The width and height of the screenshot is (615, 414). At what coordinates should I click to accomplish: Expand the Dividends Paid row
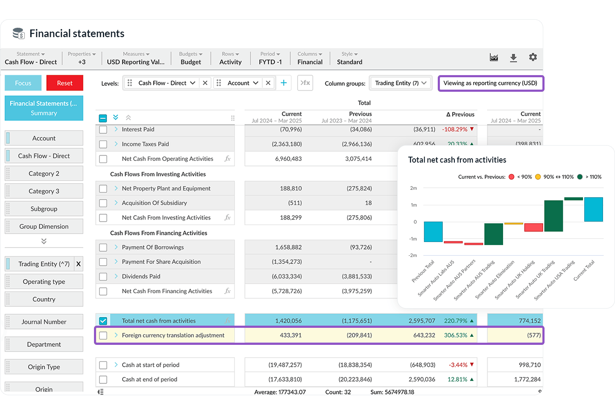coord(115,276)
